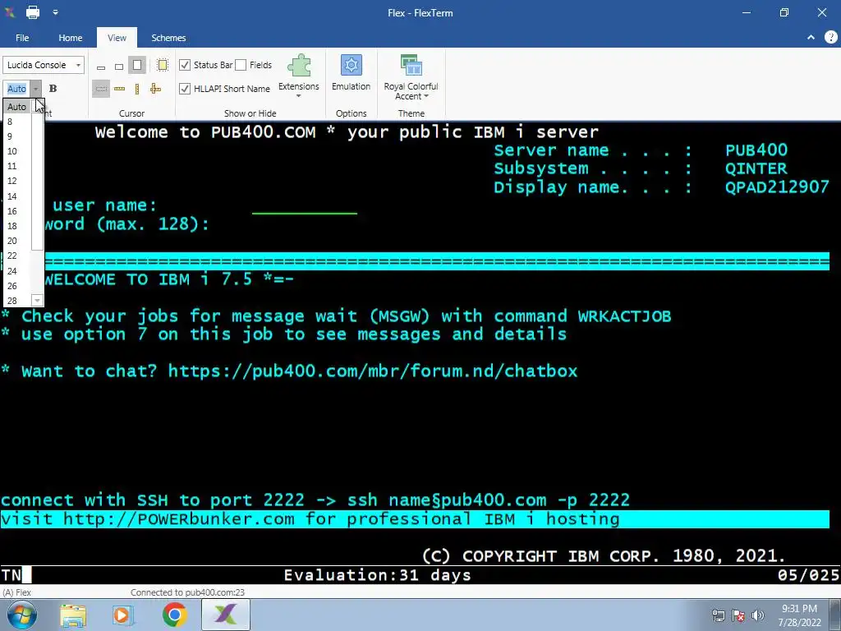
Task: Select font size 12 in dropdown list
Action: (17, 181)
